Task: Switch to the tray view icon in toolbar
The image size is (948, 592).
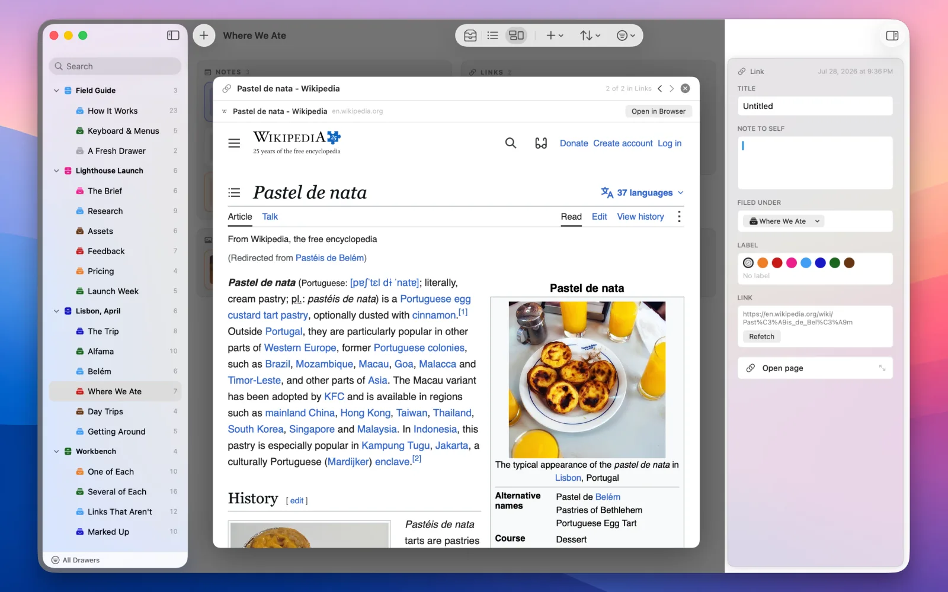Action: coord(470,36)
